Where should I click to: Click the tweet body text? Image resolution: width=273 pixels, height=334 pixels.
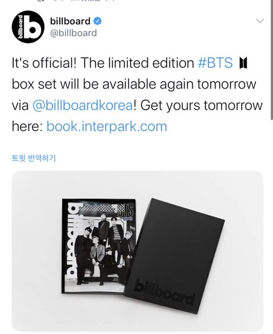pyautogui.click(x=137, y=94)
